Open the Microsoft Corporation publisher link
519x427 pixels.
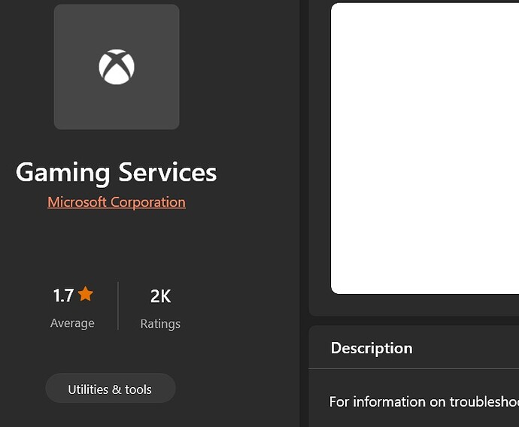(x=117, y=202)
